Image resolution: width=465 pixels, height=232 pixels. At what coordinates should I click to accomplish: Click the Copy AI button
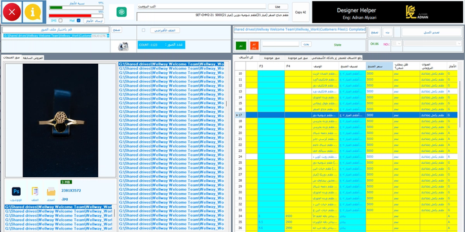point(300,12)
